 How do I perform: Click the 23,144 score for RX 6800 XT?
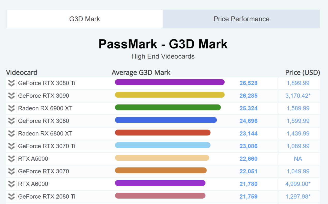pos(248,134)
